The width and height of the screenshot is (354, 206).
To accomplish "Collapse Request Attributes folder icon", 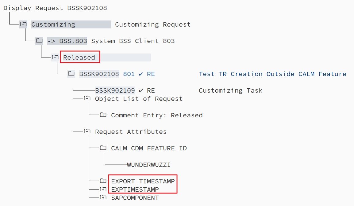I will [87, 131].
